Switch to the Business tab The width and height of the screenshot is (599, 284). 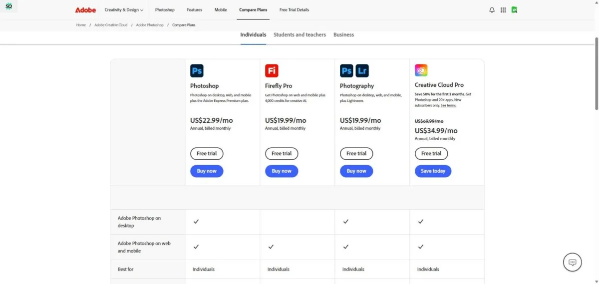343,35
